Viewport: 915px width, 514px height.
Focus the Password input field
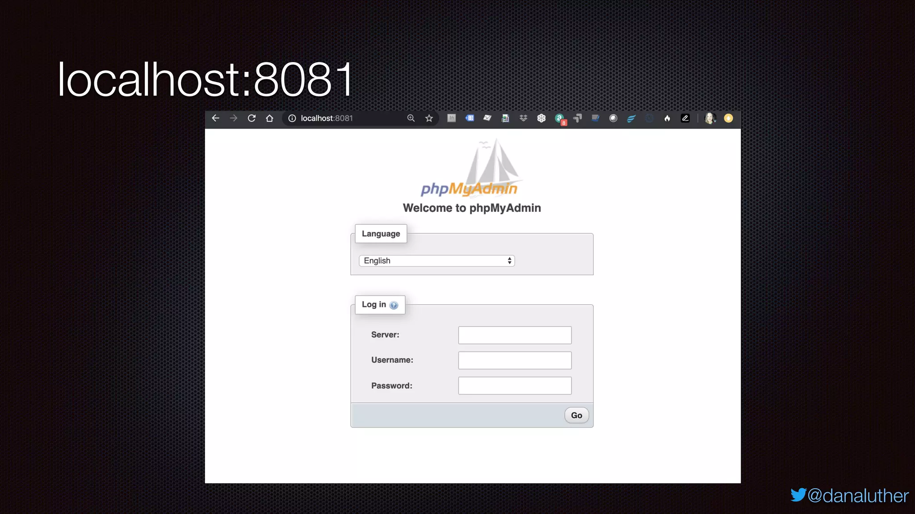515,385
